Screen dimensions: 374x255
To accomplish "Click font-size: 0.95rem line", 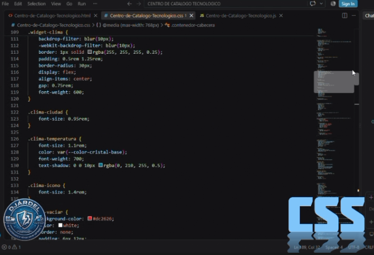I will [64, 119].
